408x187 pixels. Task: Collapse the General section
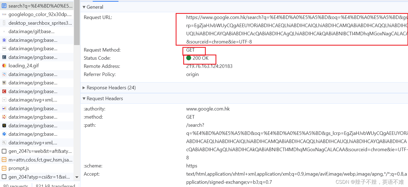(84, 7)
